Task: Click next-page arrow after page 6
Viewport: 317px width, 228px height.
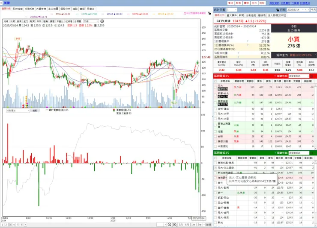Action: point(25,225)
